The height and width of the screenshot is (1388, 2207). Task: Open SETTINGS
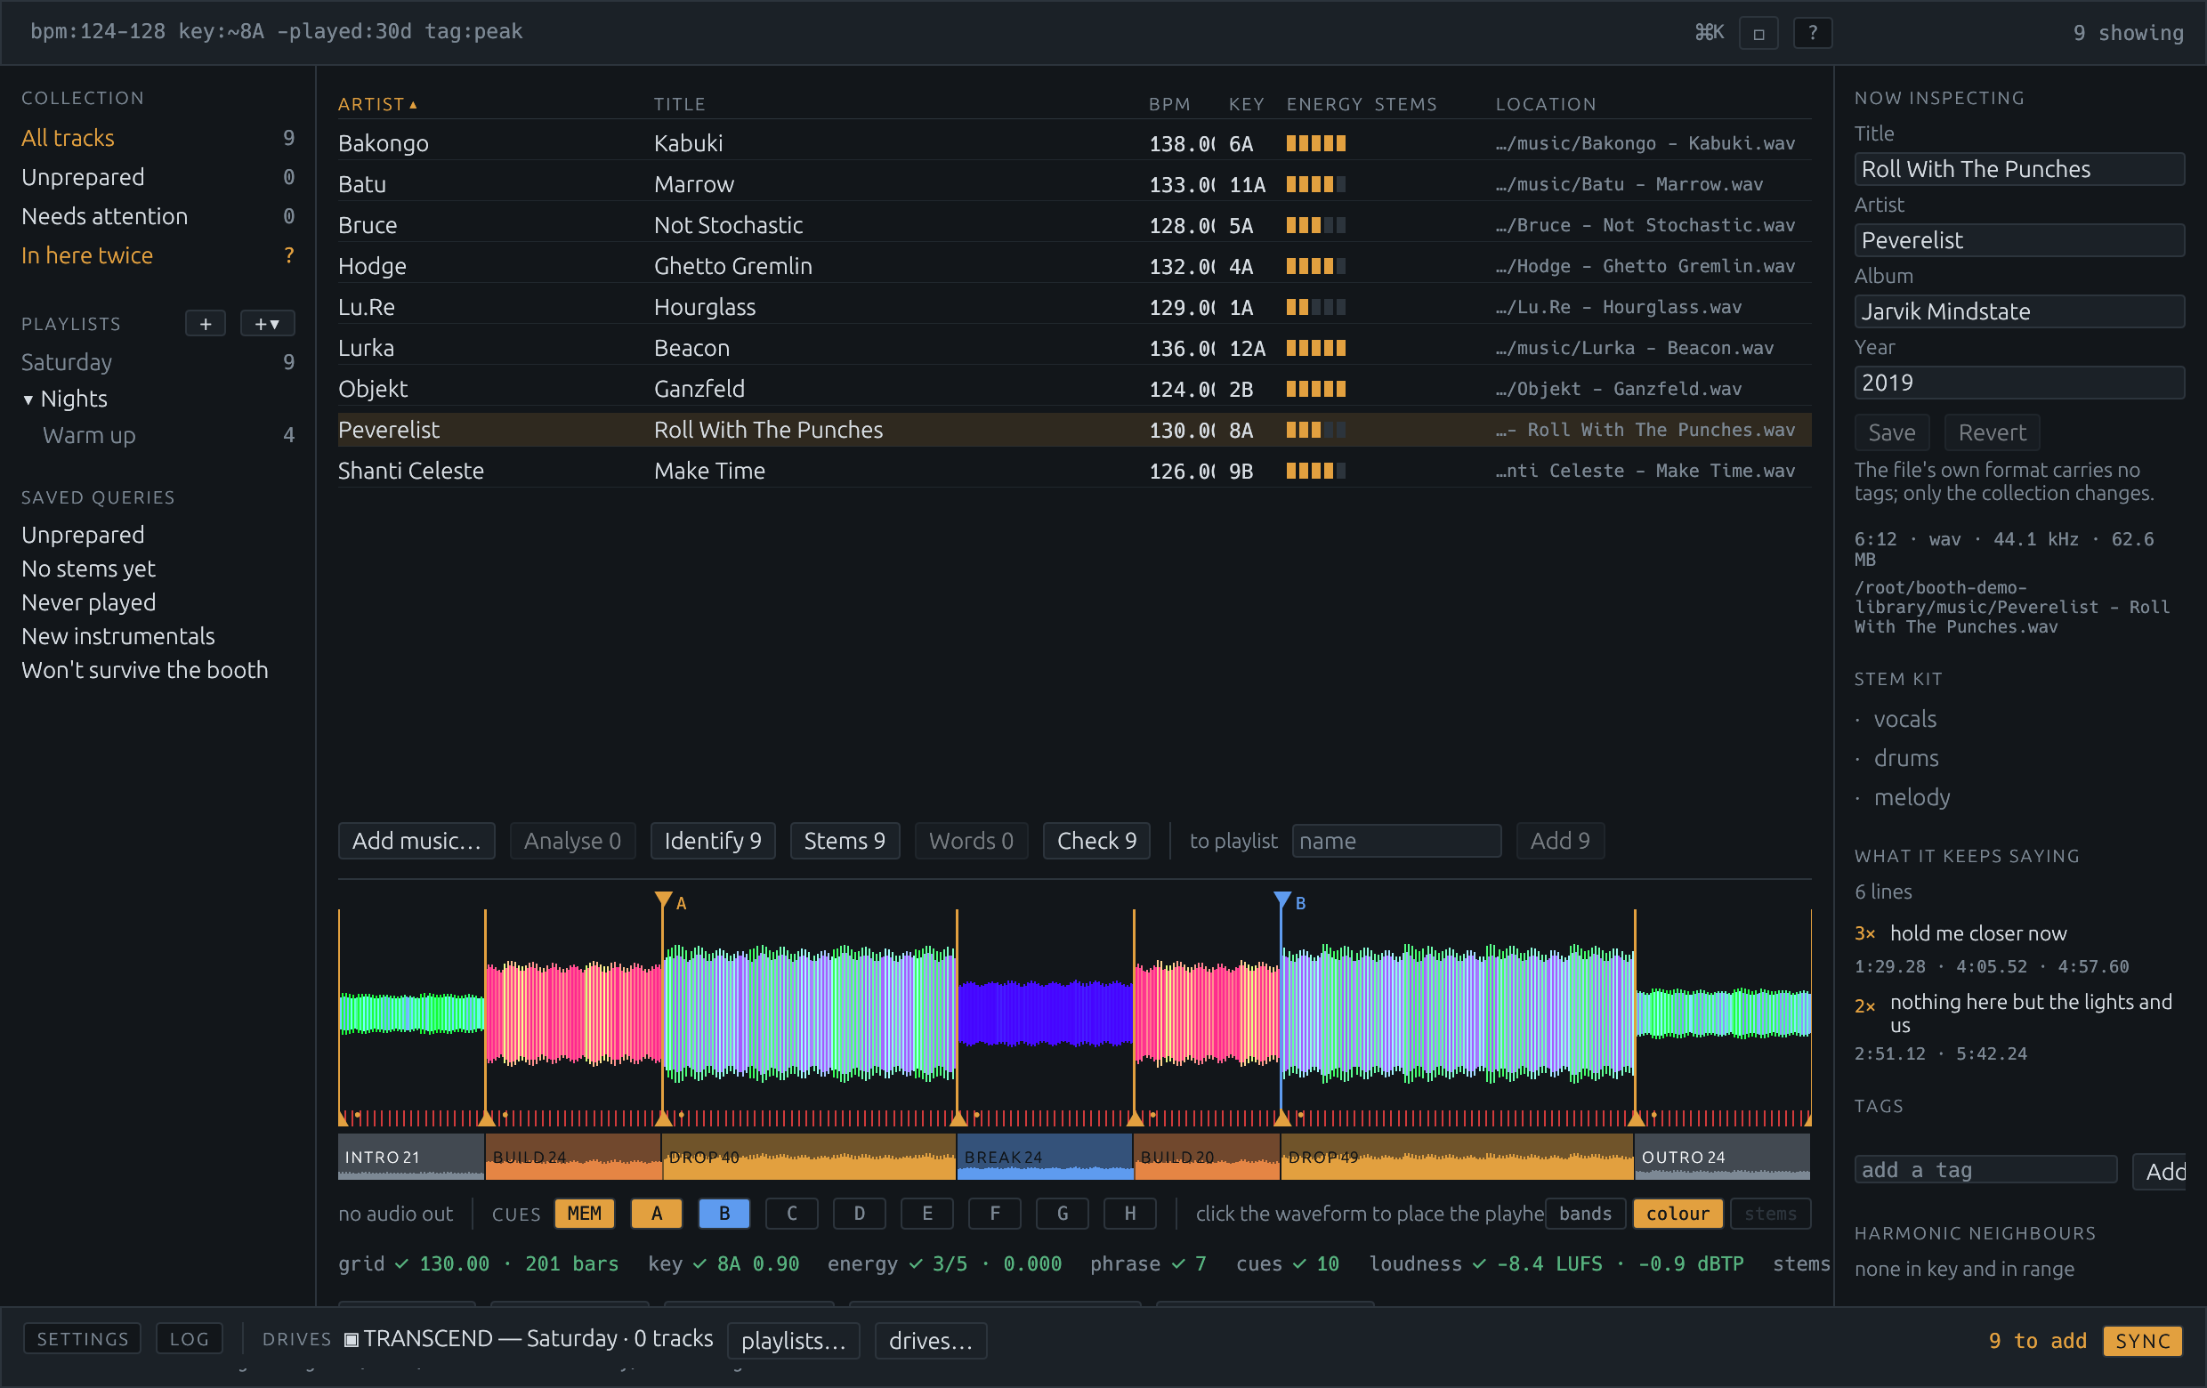tap(83, 1338)
